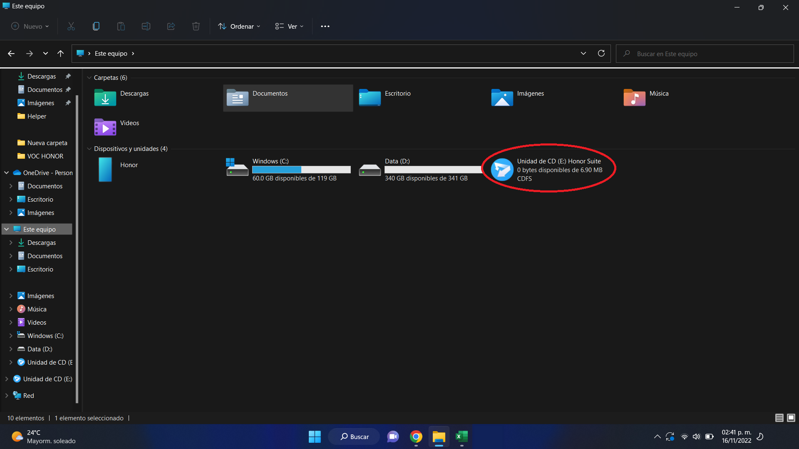The height and width of the screenshot is (449, 799).
Task: Open the Nuevo menu
Action: [x=30, y=26]
